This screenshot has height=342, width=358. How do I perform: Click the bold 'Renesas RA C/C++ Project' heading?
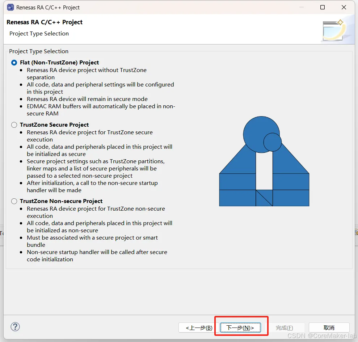[x=45, y=22]
